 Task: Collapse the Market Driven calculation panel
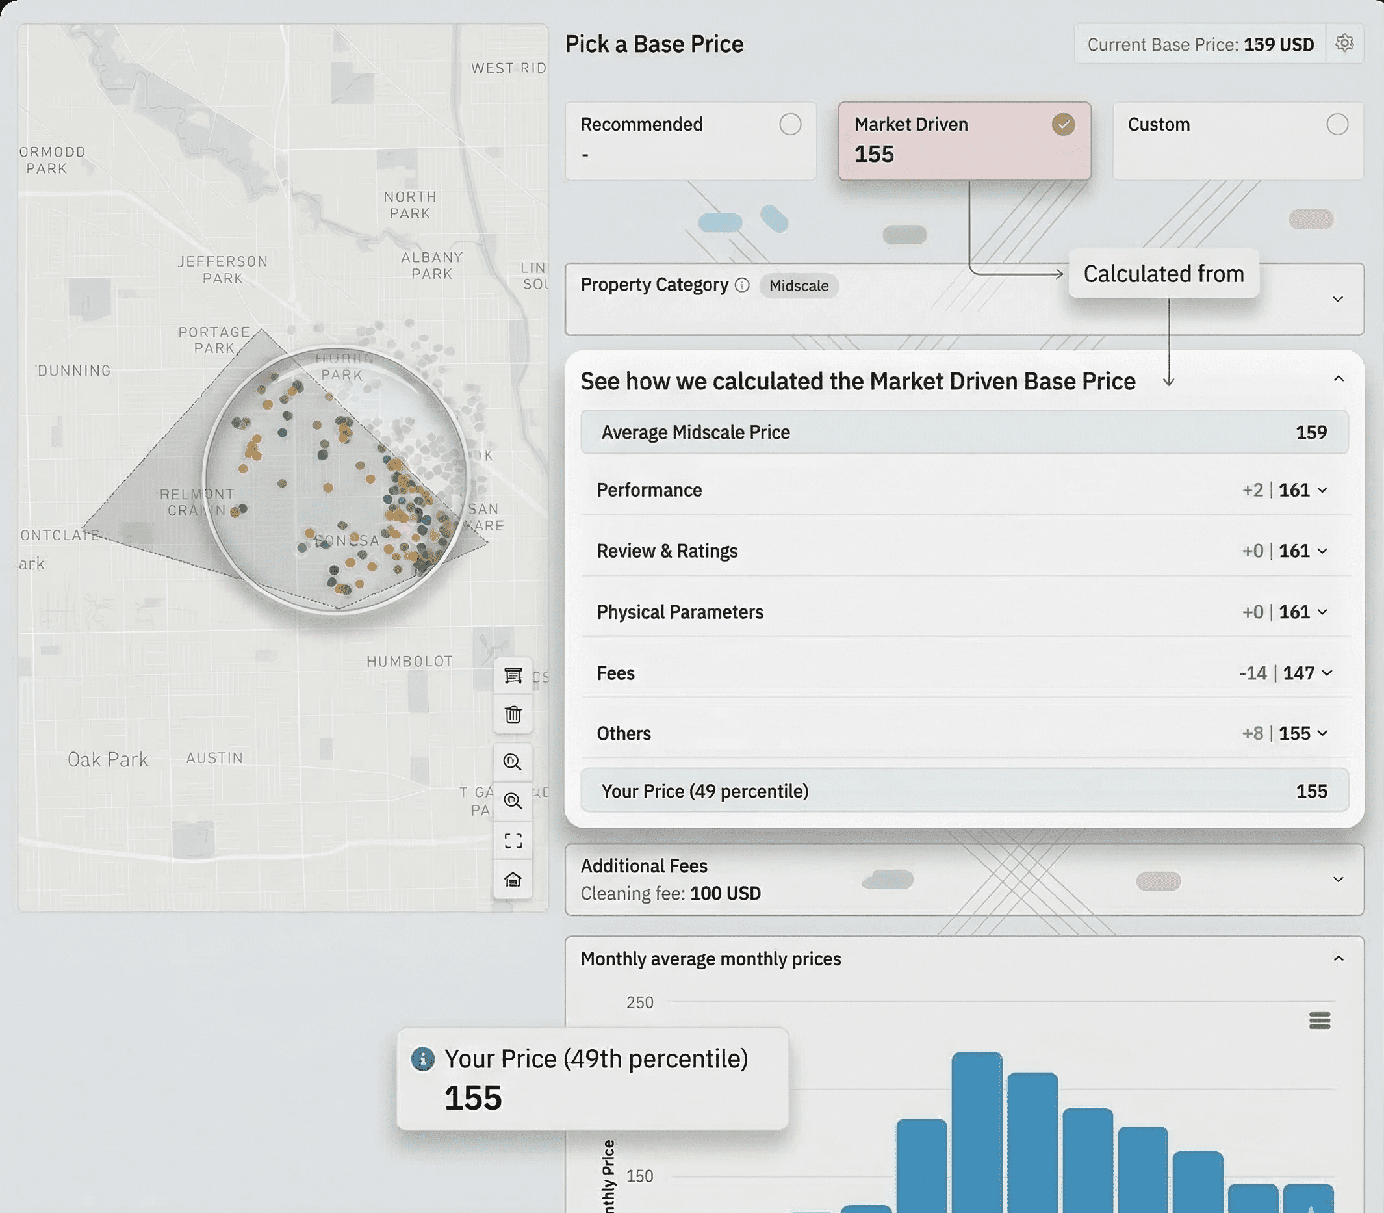(x=1338, y=379)
